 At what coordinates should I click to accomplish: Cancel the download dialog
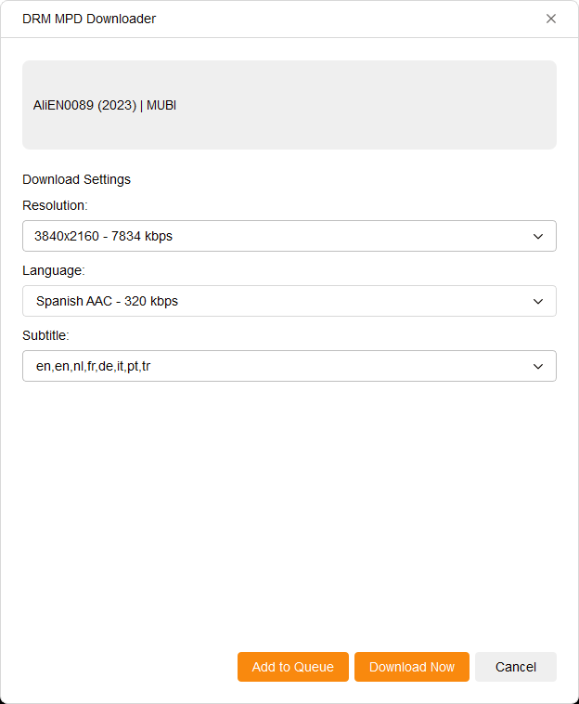click(515, 667)
